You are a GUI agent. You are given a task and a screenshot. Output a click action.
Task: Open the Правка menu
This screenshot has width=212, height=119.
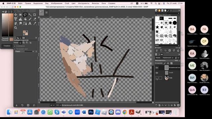(x=28, y=3)
